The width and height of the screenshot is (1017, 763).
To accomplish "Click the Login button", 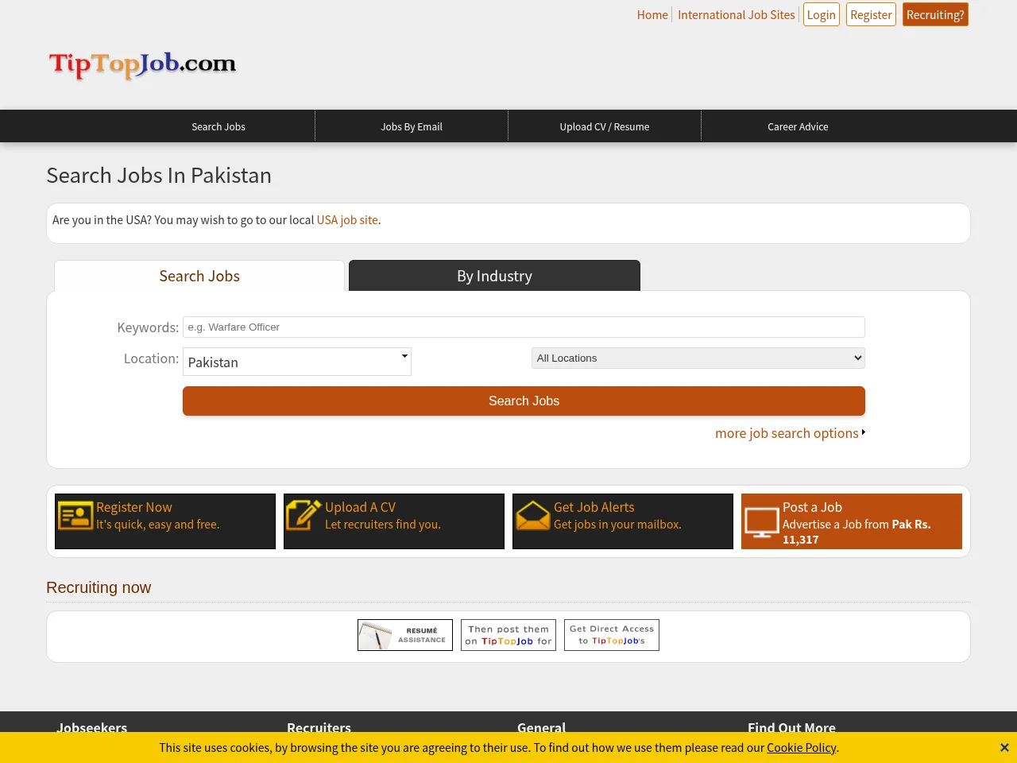I will 822,15.
